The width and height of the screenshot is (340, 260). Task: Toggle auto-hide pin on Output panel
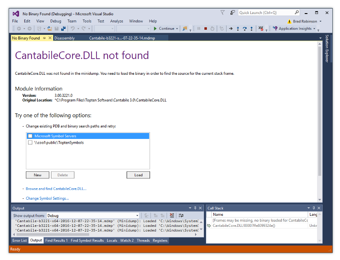[195, 208]
